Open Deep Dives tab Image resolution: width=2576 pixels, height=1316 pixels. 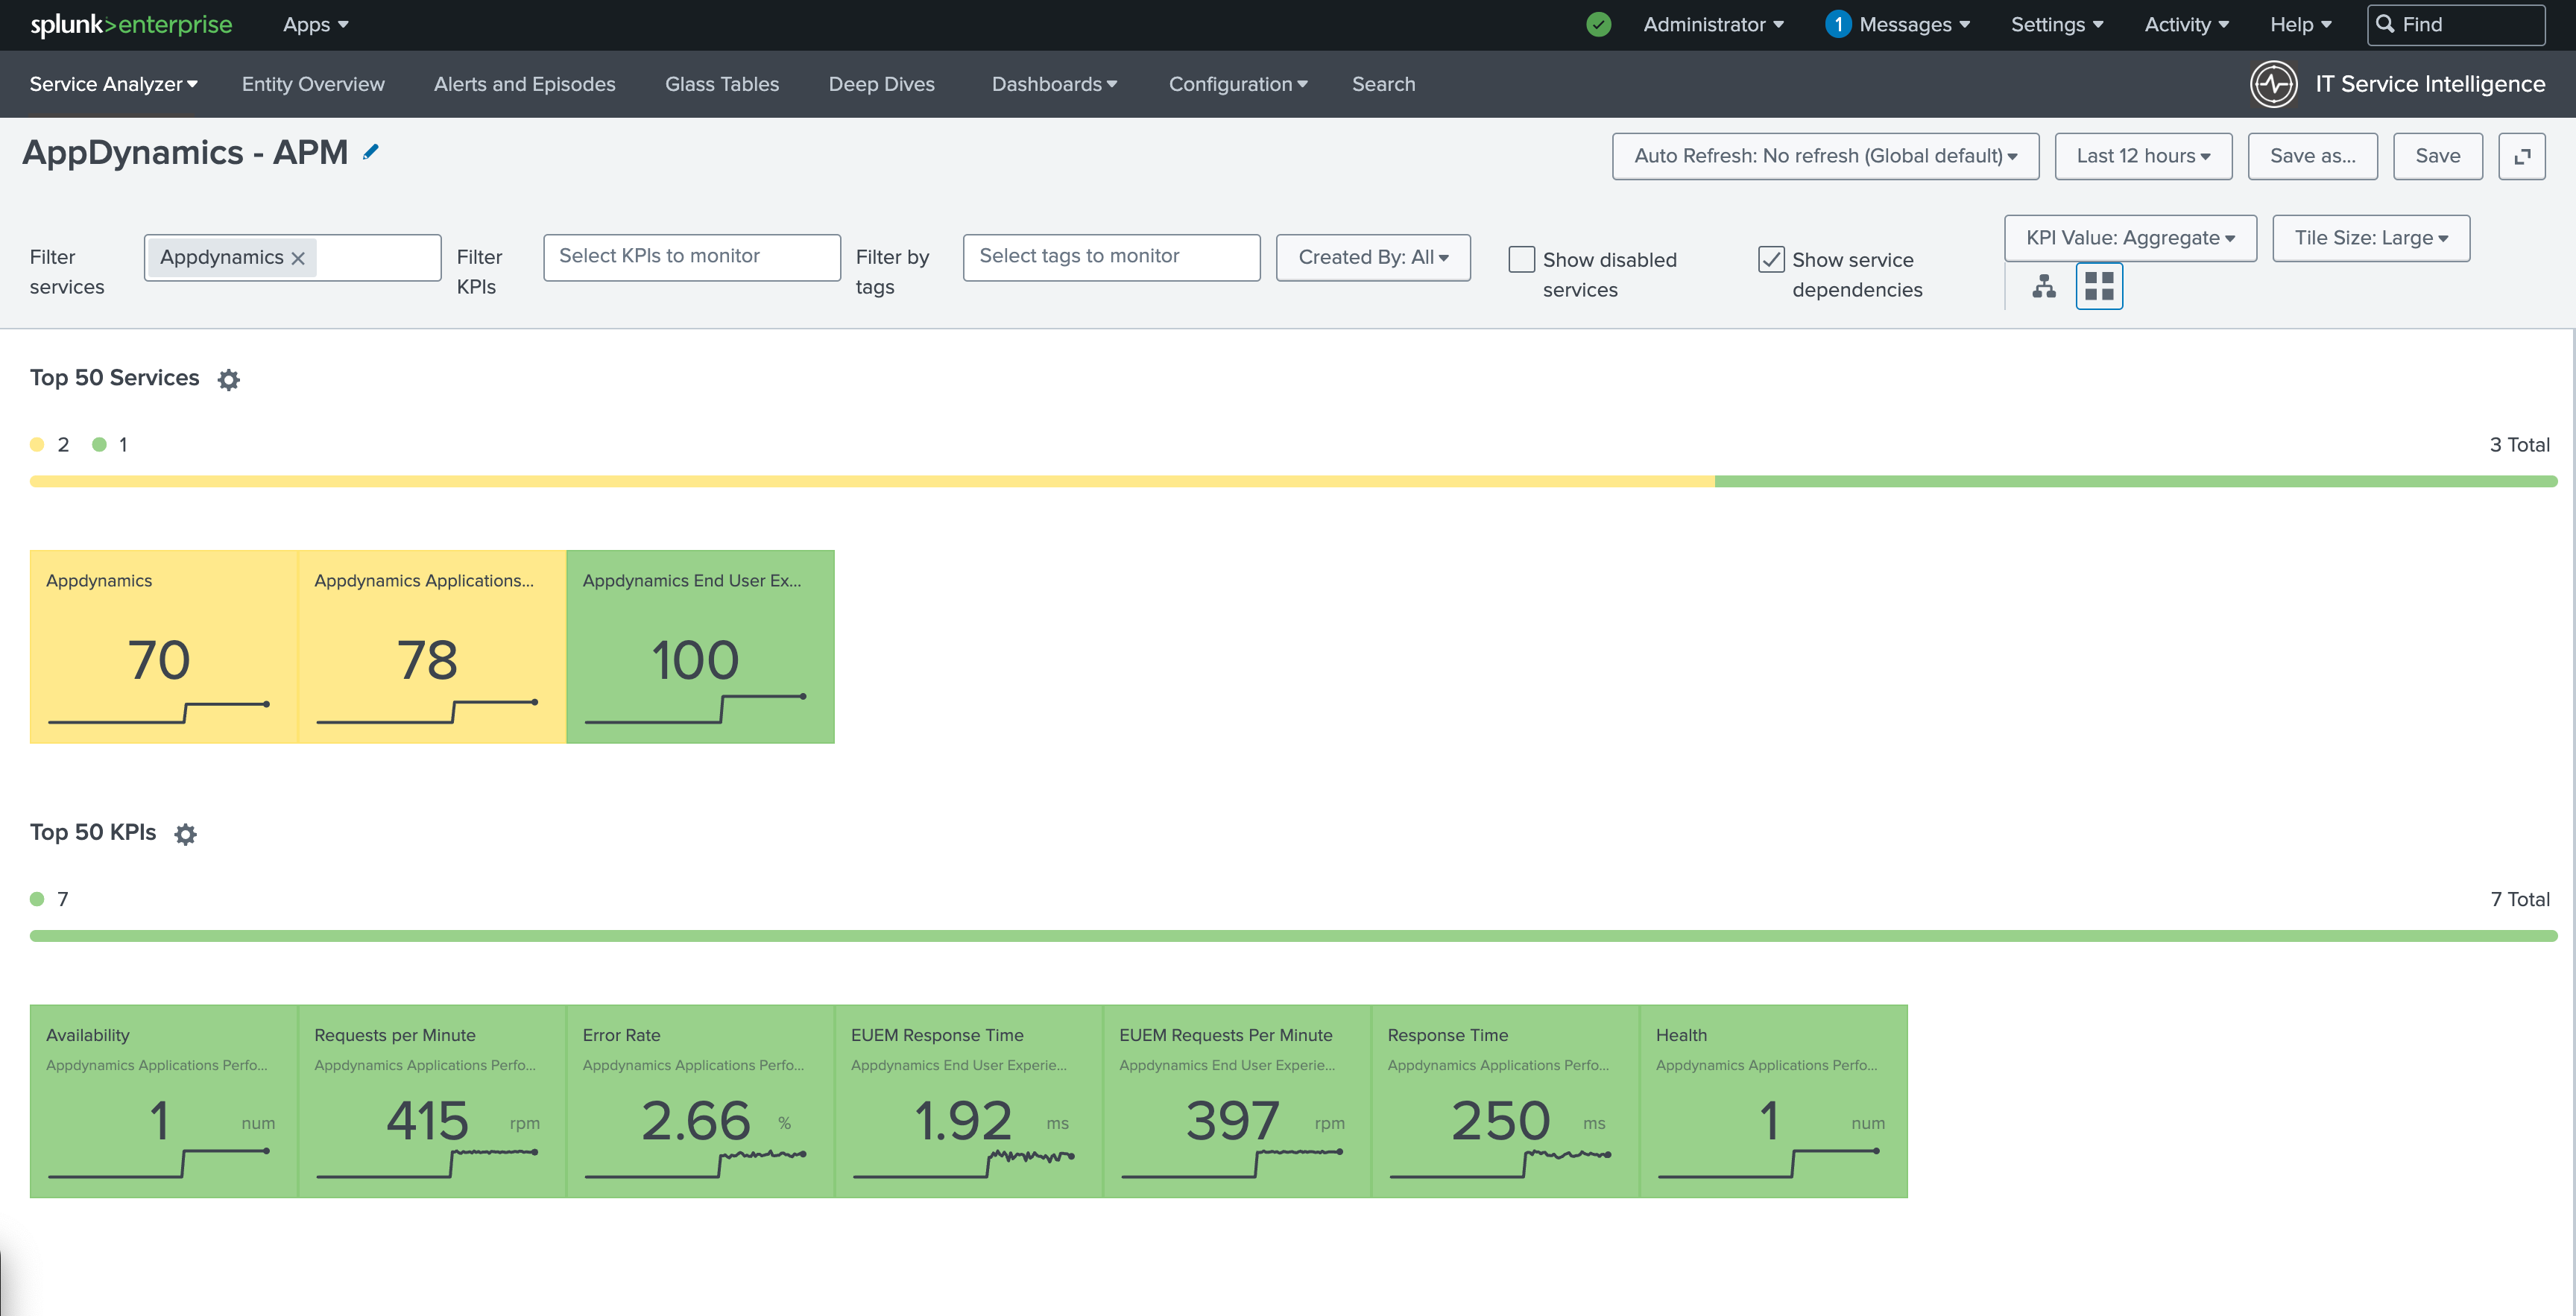(881, 84)
